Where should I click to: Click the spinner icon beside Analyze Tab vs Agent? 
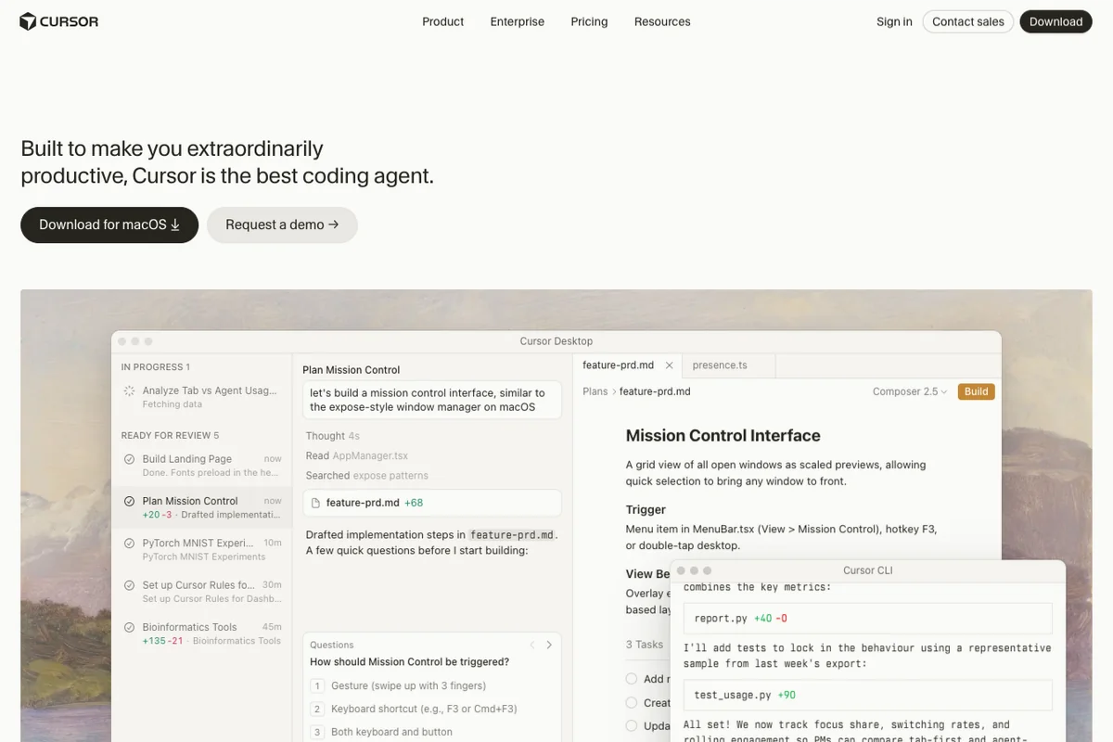coord(129,391)
